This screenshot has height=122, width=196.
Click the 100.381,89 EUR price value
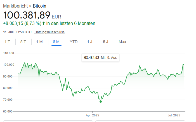tap(32, 15)
